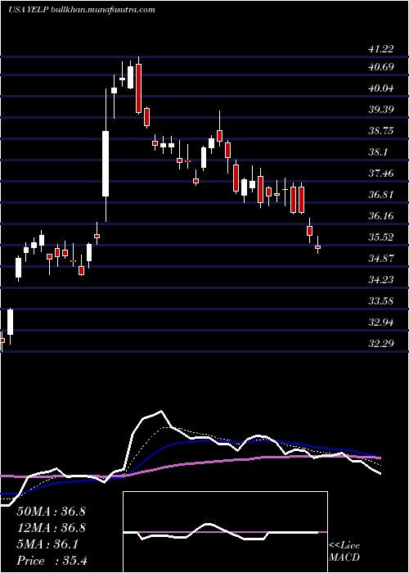Click the last small red candlestick
This screenshot has width=409, height=573.
317,247
